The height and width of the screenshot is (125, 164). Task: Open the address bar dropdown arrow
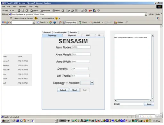coord(146,14)
